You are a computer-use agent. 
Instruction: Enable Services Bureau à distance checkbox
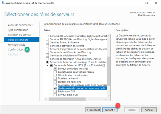point(47,42)
